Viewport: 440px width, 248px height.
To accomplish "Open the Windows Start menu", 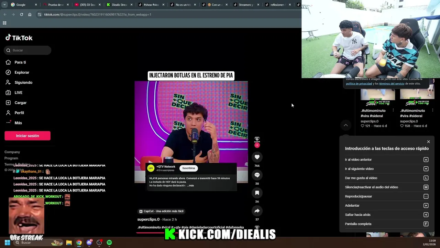I will coord(7,242).
